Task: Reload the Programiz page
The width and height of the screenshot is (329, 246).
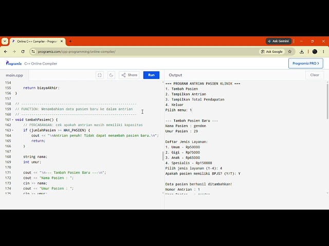Action: 23,52
